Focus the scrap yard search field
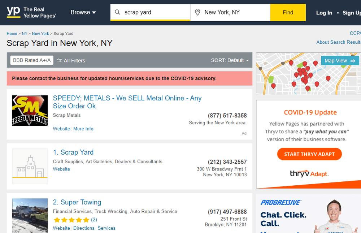361x233 pixels. [150, 12]
